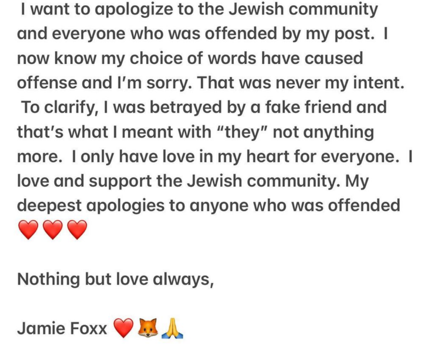Image resolution: width=430 pixels, height=355 pixels.
Task: Click the last heart in the three-heart row
Action: click(77, 230)
